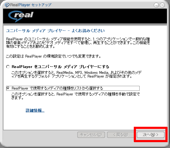The width and height of the screenshot is (170, 148).
Task: Click the 環境設定でいつでも変更できます sentence
Action: click(53, 56)
